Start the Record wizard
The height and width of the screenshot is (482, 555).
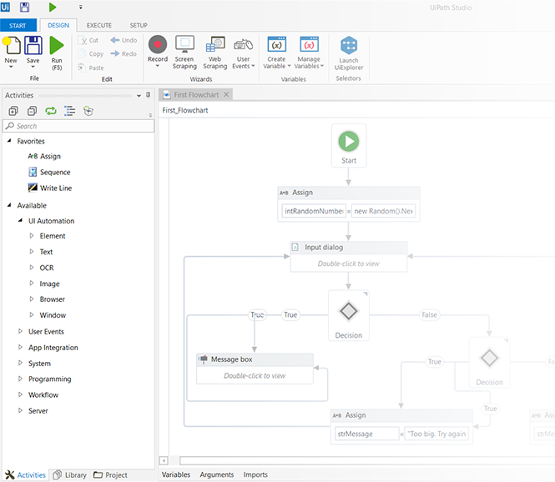pos(158,49)
